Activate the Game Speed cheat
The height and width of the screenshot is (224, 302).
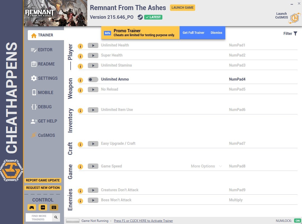pos(93,166)
